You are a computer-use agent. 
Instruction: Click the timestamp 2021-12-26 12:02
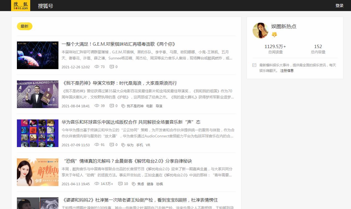76,67
